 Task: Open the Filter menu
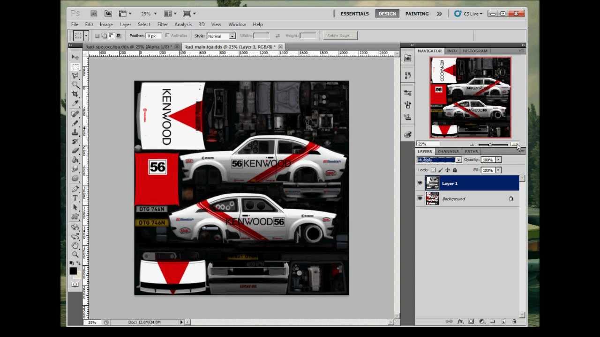coord(163,24)
